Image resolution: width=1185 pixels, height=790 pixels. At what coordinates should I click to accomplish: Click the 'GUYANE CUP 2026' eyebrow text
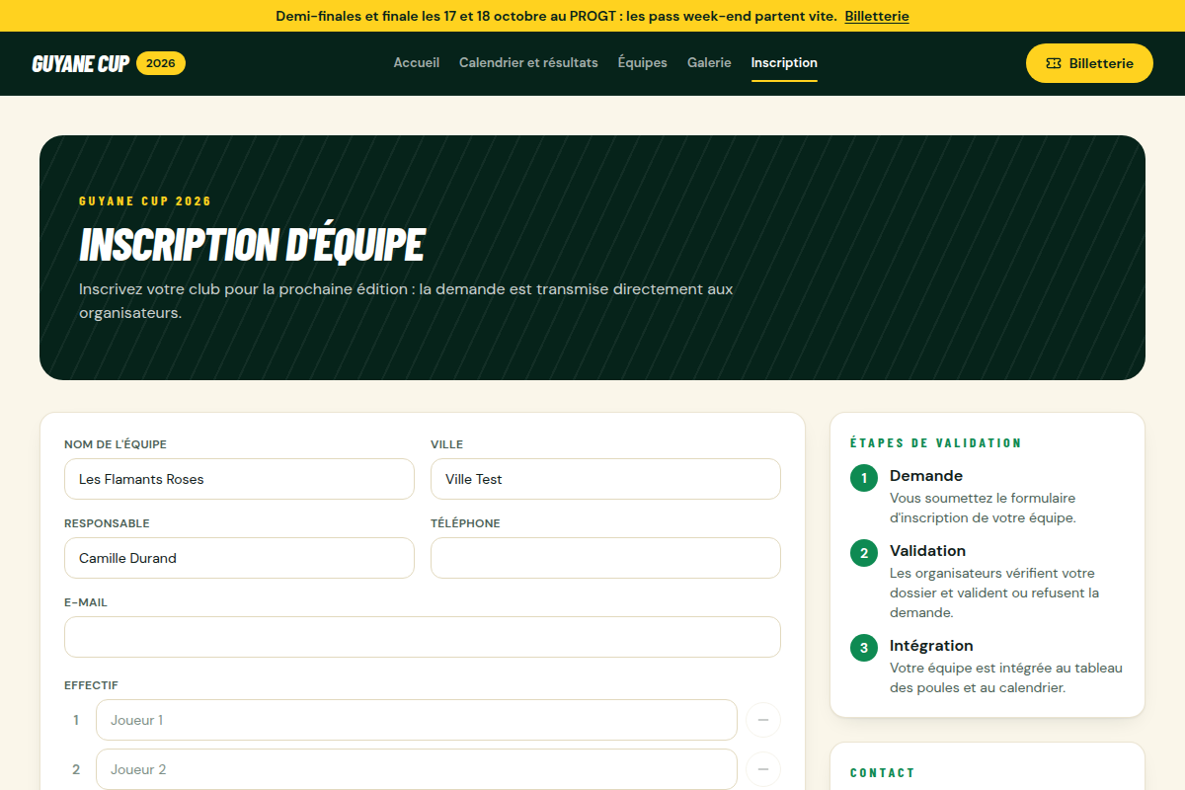[x=145, y=201]
